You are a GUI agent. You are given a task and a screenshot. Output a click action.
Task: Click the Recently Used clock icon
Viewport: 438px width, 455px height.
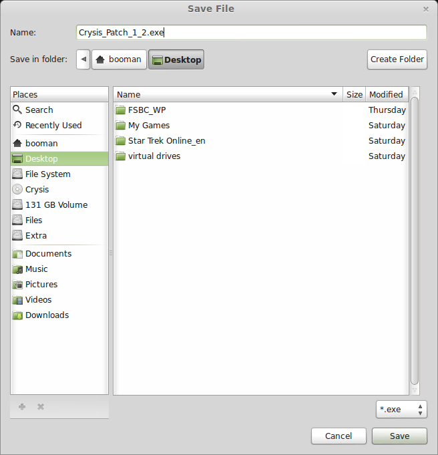click(17, 125)
